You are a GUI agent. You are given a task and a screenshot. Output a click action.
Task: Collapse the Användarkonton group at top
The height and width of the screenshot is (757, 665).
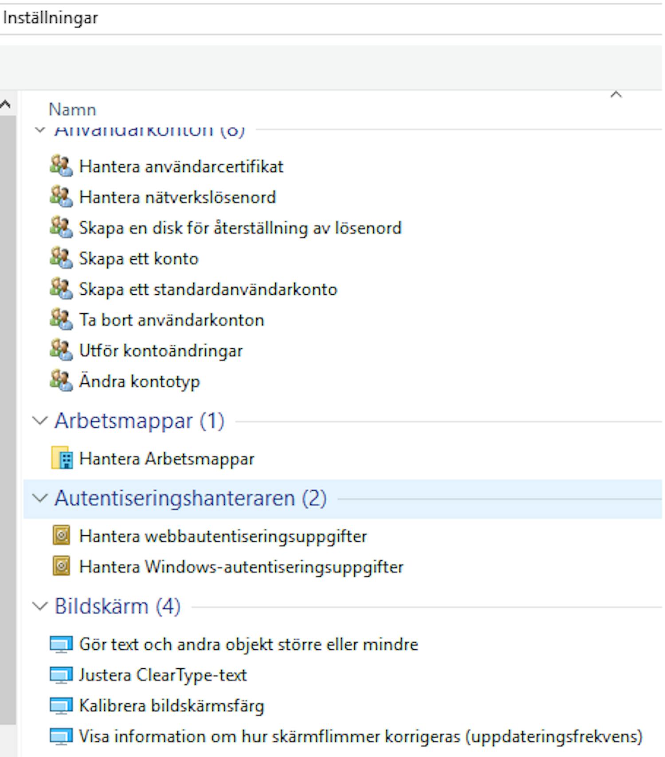[40, 130]
